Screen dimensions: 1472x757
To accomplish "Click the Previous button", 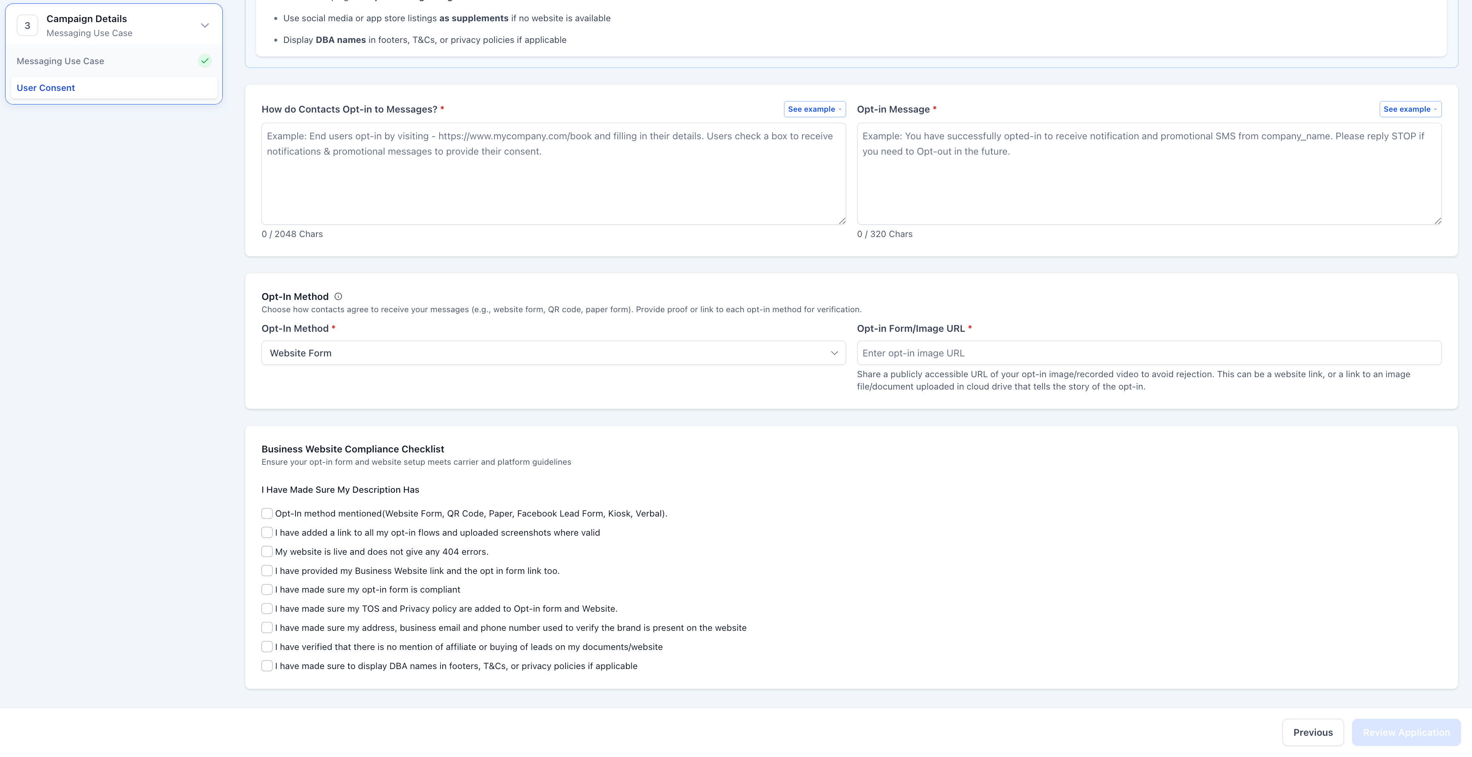I will pyautogui.click(x=1313, y=732).
